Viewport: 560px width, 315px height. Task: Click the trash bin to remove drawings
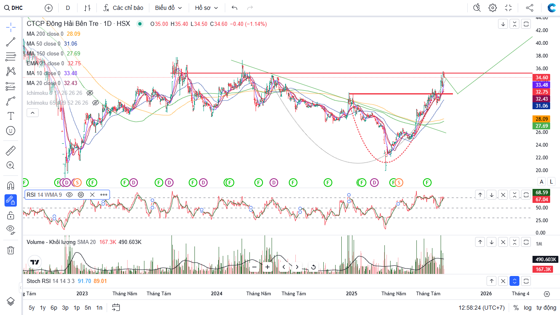coord(11,250)
